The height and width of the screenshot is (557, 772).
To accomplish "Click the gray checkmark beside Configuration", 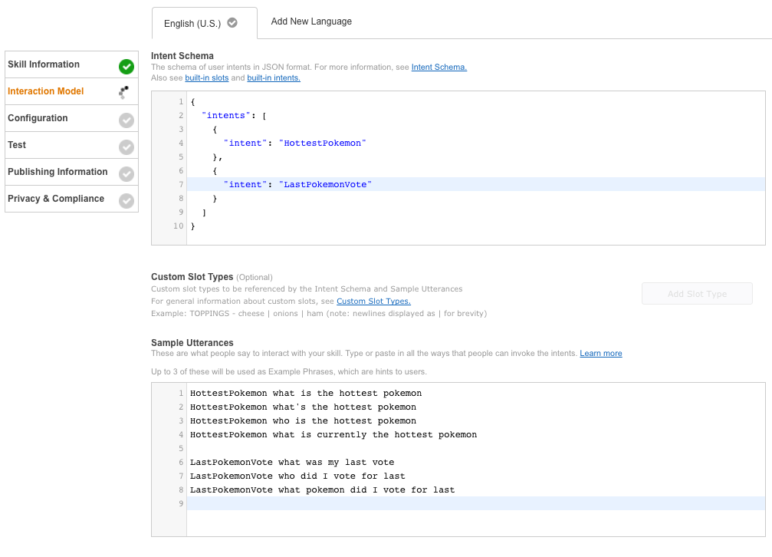I will (126, 120).
